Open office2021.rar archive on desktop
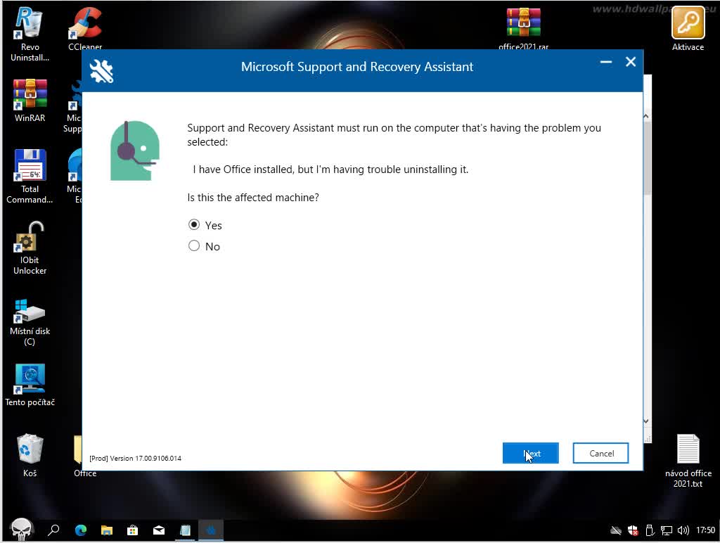The height and width of the screenshot is (543, 720). [523, 28]
